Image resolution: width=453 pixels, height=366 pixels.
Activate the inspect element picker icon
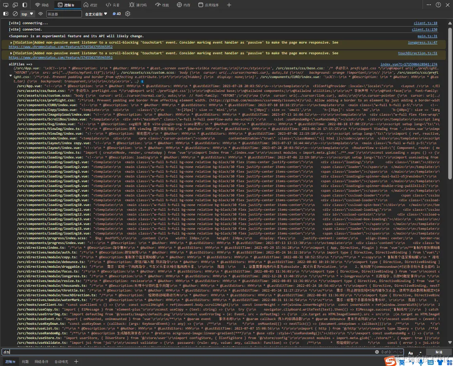coord(6,5)
